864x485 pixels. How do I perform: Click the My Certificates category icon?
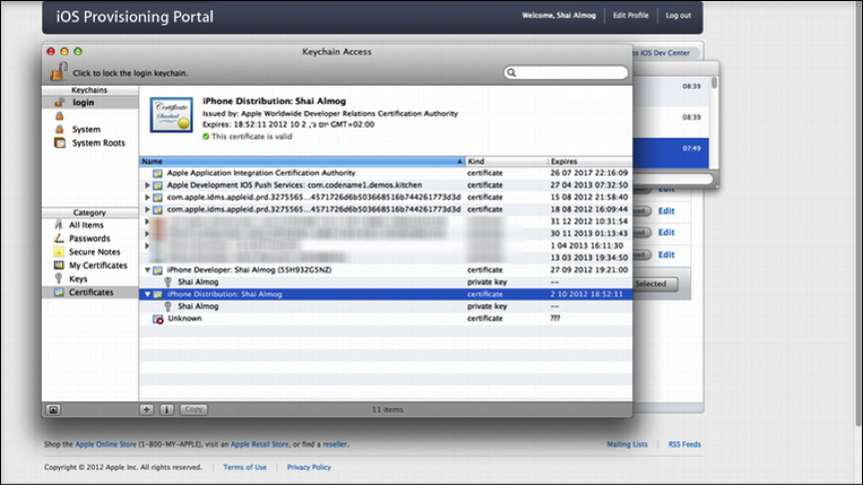[x=58, y=265]
